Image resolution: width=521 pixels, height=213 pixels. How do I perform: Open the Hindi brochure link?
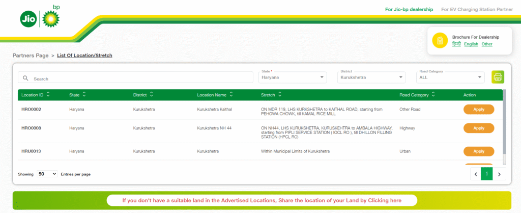[x=456, y=44]
